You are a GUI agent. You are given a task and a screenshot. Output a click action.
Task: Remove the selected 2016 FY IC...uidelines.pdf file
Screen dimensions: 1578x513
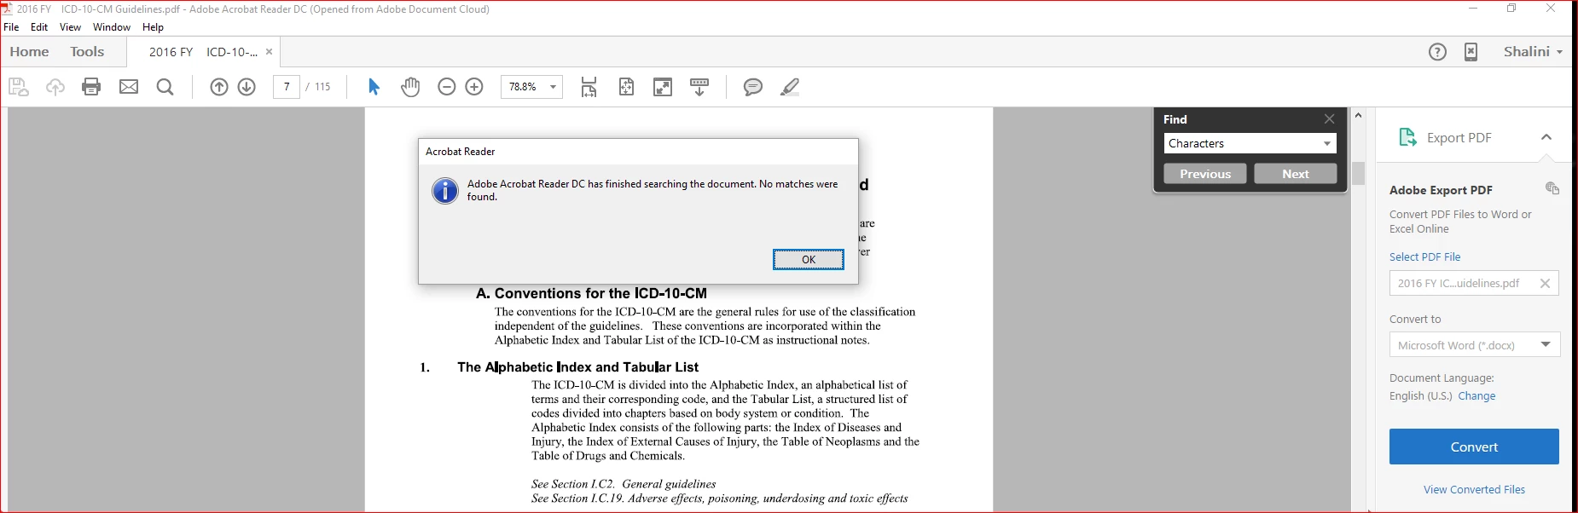[x=1545, y=284]
